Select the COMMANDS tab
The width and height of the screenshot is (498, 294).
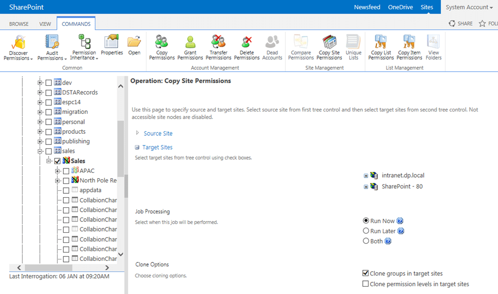point(76,24)
